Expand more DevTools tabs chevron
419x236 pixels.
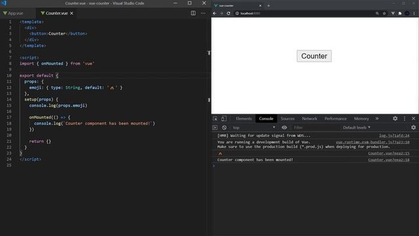[x=377, y=119]
